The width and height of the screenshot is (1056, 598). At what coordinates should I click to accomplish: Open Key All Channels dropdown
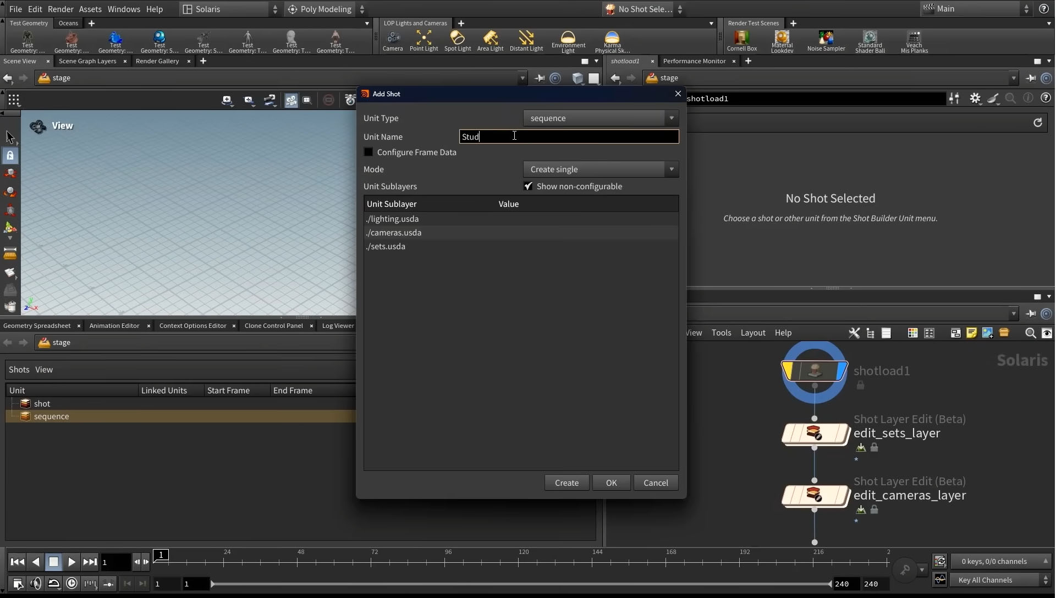(1000, 580)
